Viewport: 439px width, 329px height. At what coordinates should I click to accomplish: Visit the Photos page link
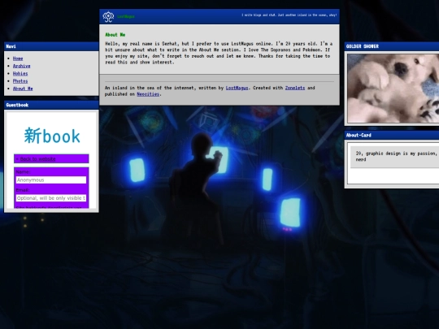pyautogui.click(x=20, y=81)
